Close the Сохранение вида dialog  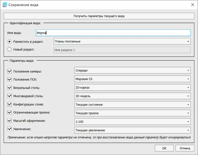192,5
